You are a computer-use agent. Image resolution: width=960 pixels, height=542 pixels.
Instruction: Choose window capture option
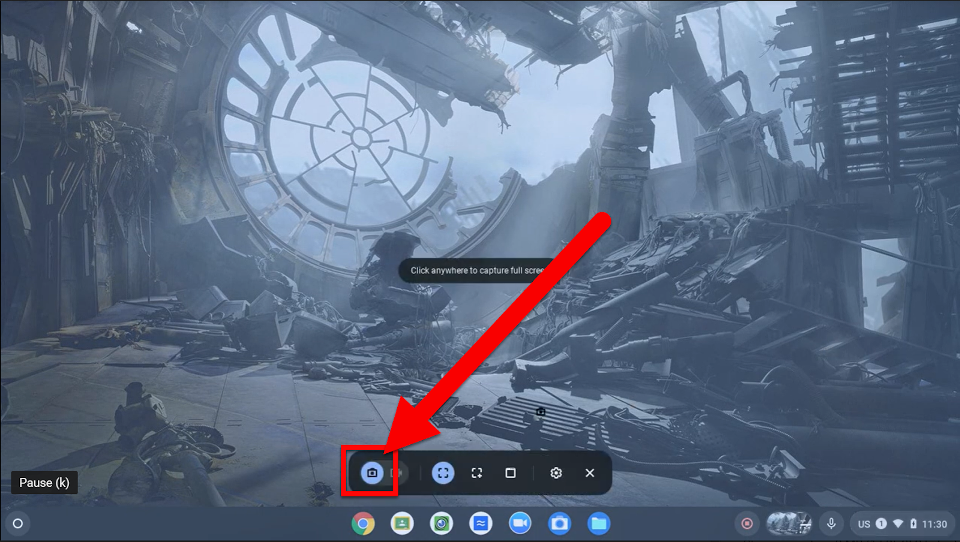click(x=511, y=473)
